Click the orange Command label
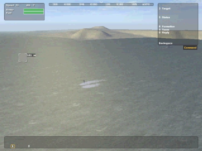This screenshot has height=151, width=202. [190, 48]
